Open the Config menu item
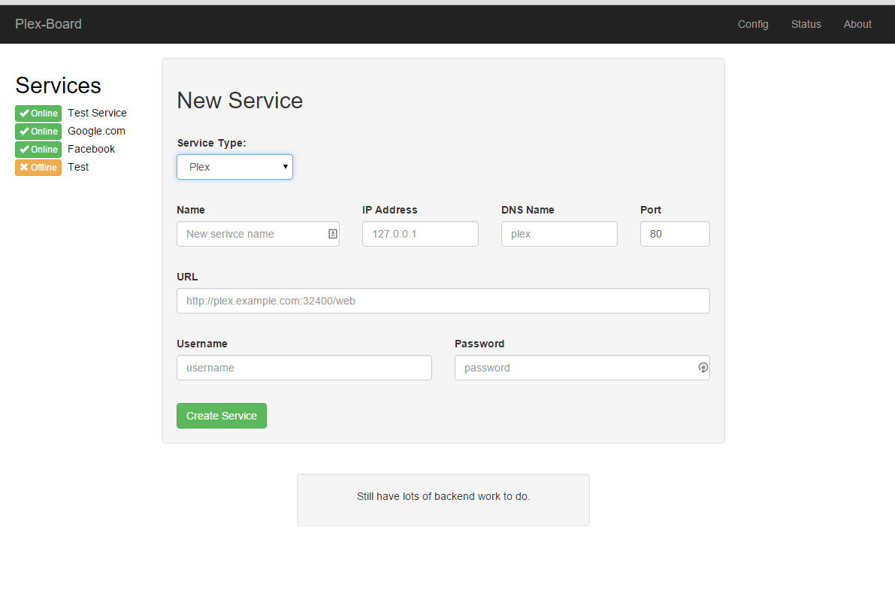 (x=753, y=24)
